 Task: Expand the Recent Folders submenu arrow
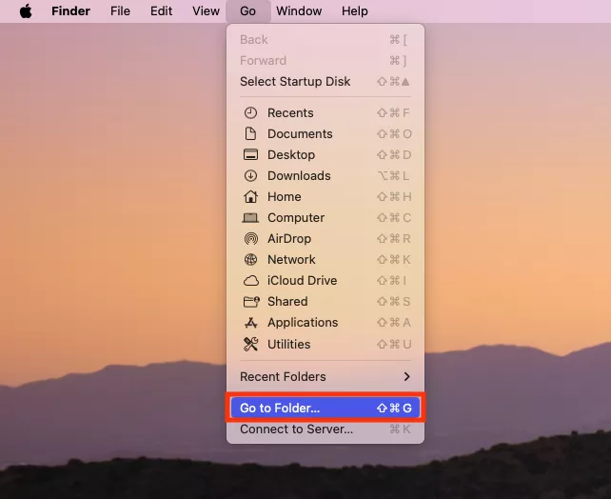click(406, 376)
